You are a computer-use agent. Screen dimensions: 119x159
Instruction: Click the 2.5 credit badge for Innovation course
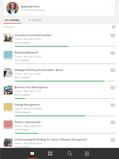pos(113,35)
